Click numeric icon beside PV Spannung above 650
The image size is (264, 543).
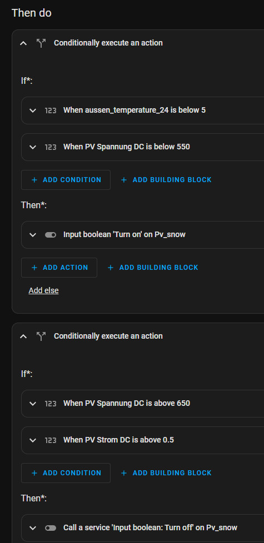(51, 404)
